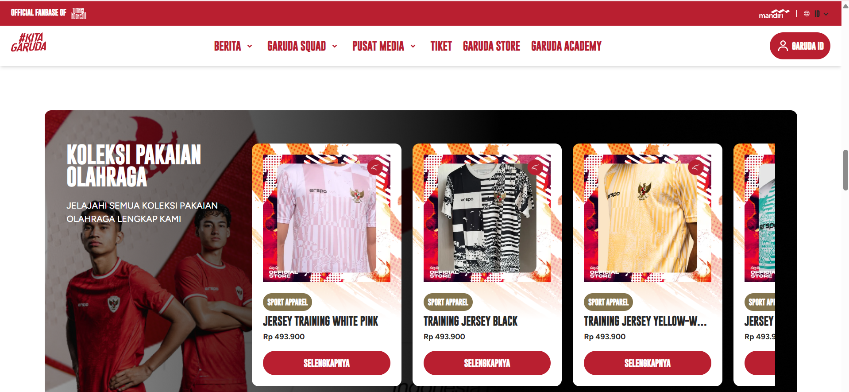Click Selengkapnya for Jersey Training White Pink
849x392 pixels.
coord(327,363)
